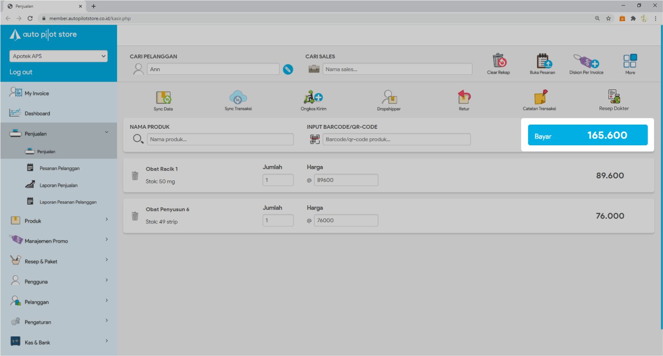Viewport: 663px width, 356px height.
Task: Expand Manajemen Promo menu section
Action: click(58, 241)
